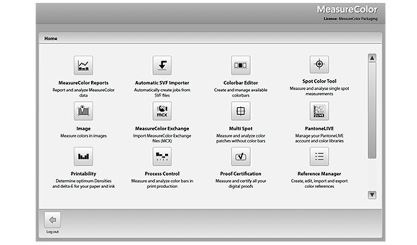The height and width of the screenshot is (245, 417).
Task: Click the "Reference Manager" title text
Action: click(319, 174)
